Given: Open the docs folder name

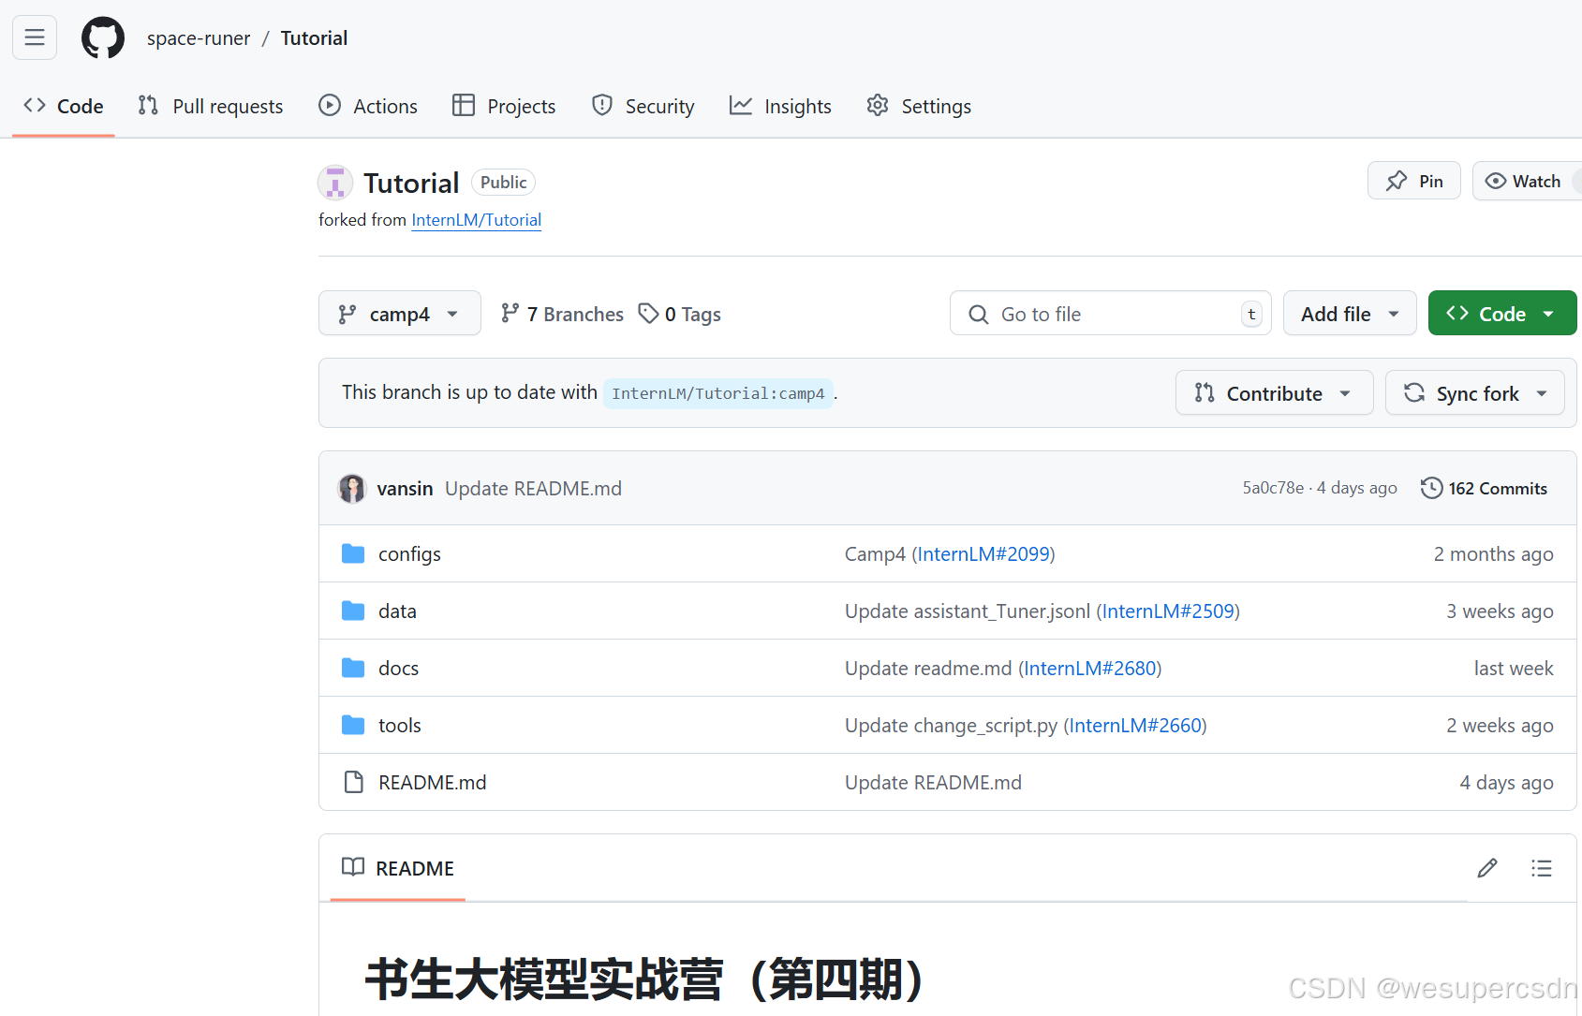Looking at the screenshot, I should click(x=398, y=668).
